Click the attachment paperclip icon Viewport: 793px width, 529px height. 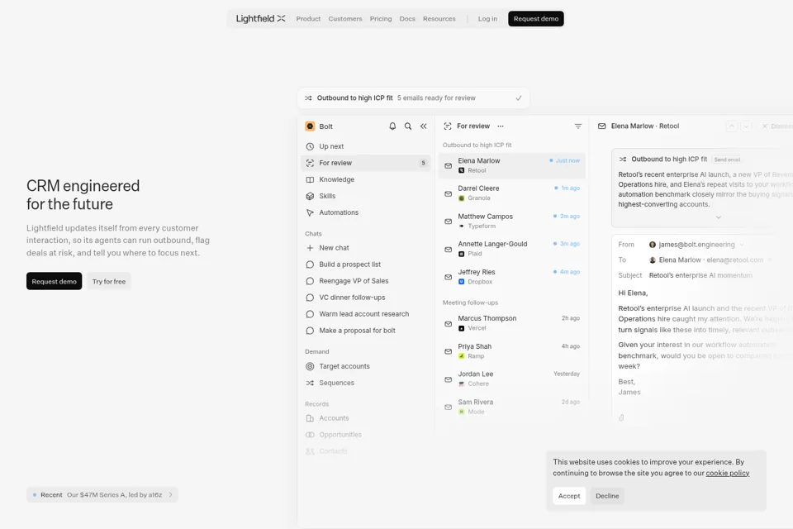pos(621,417)
